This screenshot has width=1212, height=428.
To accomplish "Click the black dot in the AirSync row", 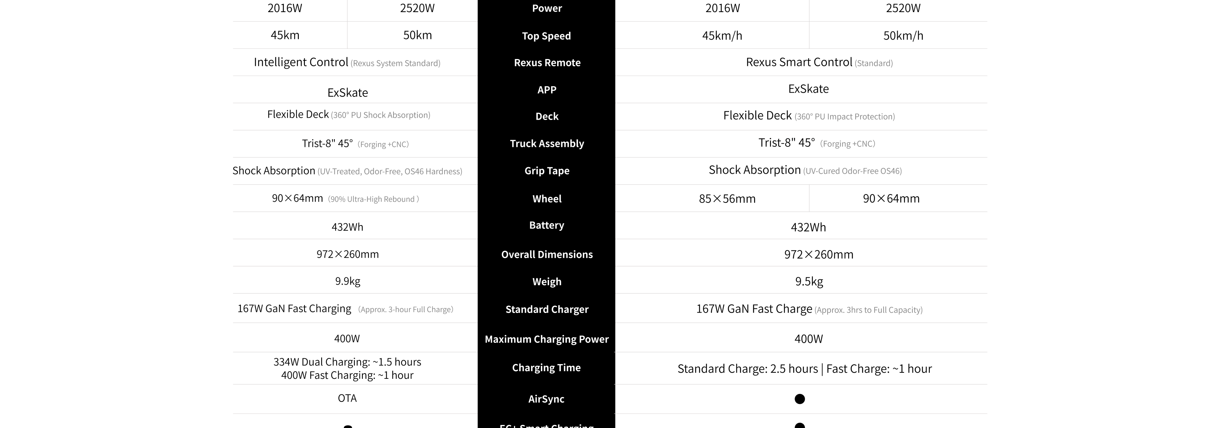I will (x=800, y=399).
